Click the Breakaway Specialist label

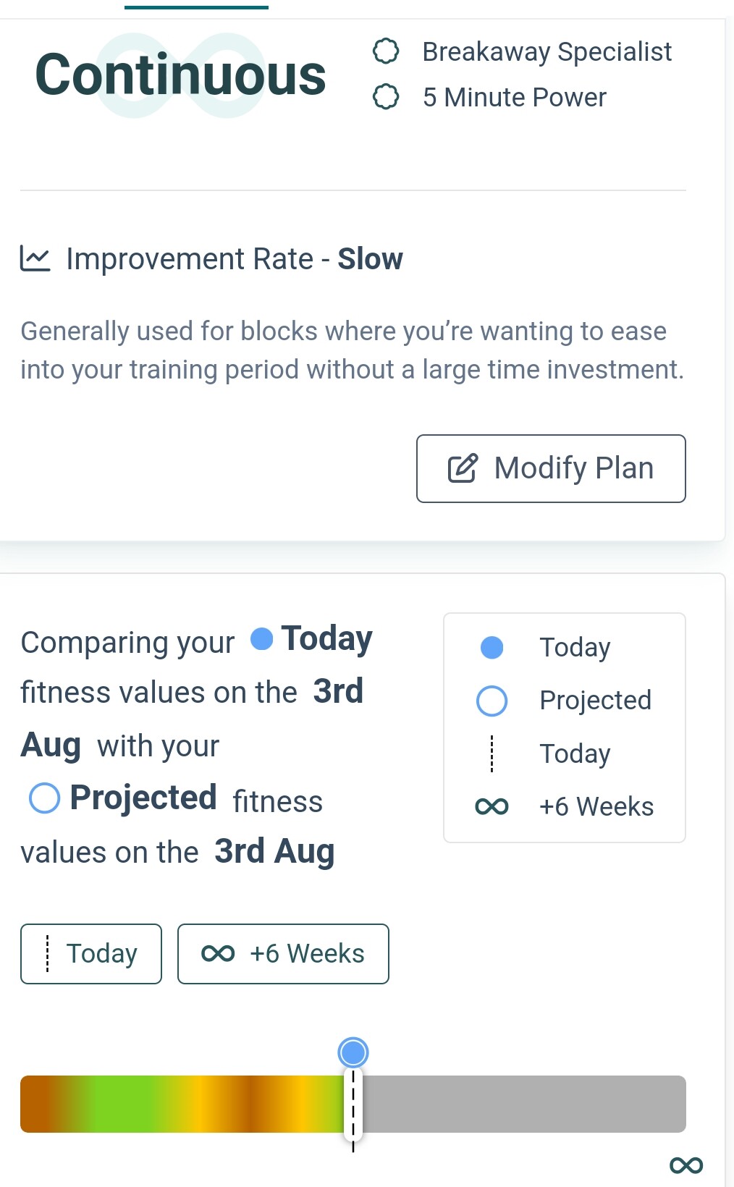547,52
